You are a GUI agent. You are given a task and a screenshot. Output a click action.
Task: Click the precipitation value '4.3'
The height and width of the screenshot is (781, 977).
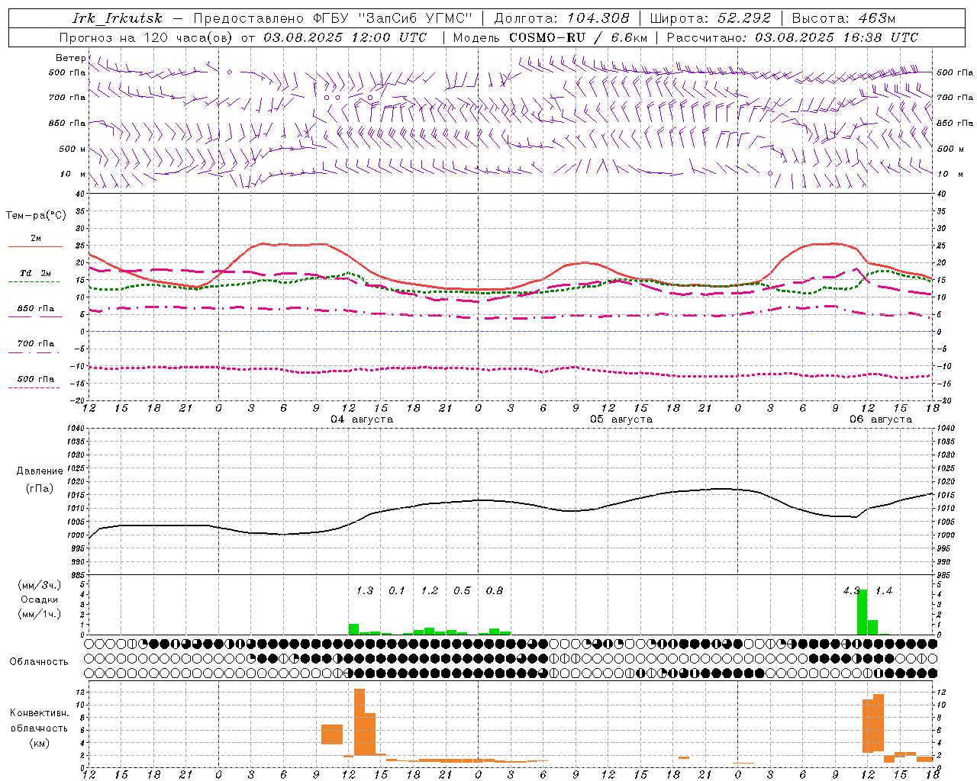click(x=851, y=591)
